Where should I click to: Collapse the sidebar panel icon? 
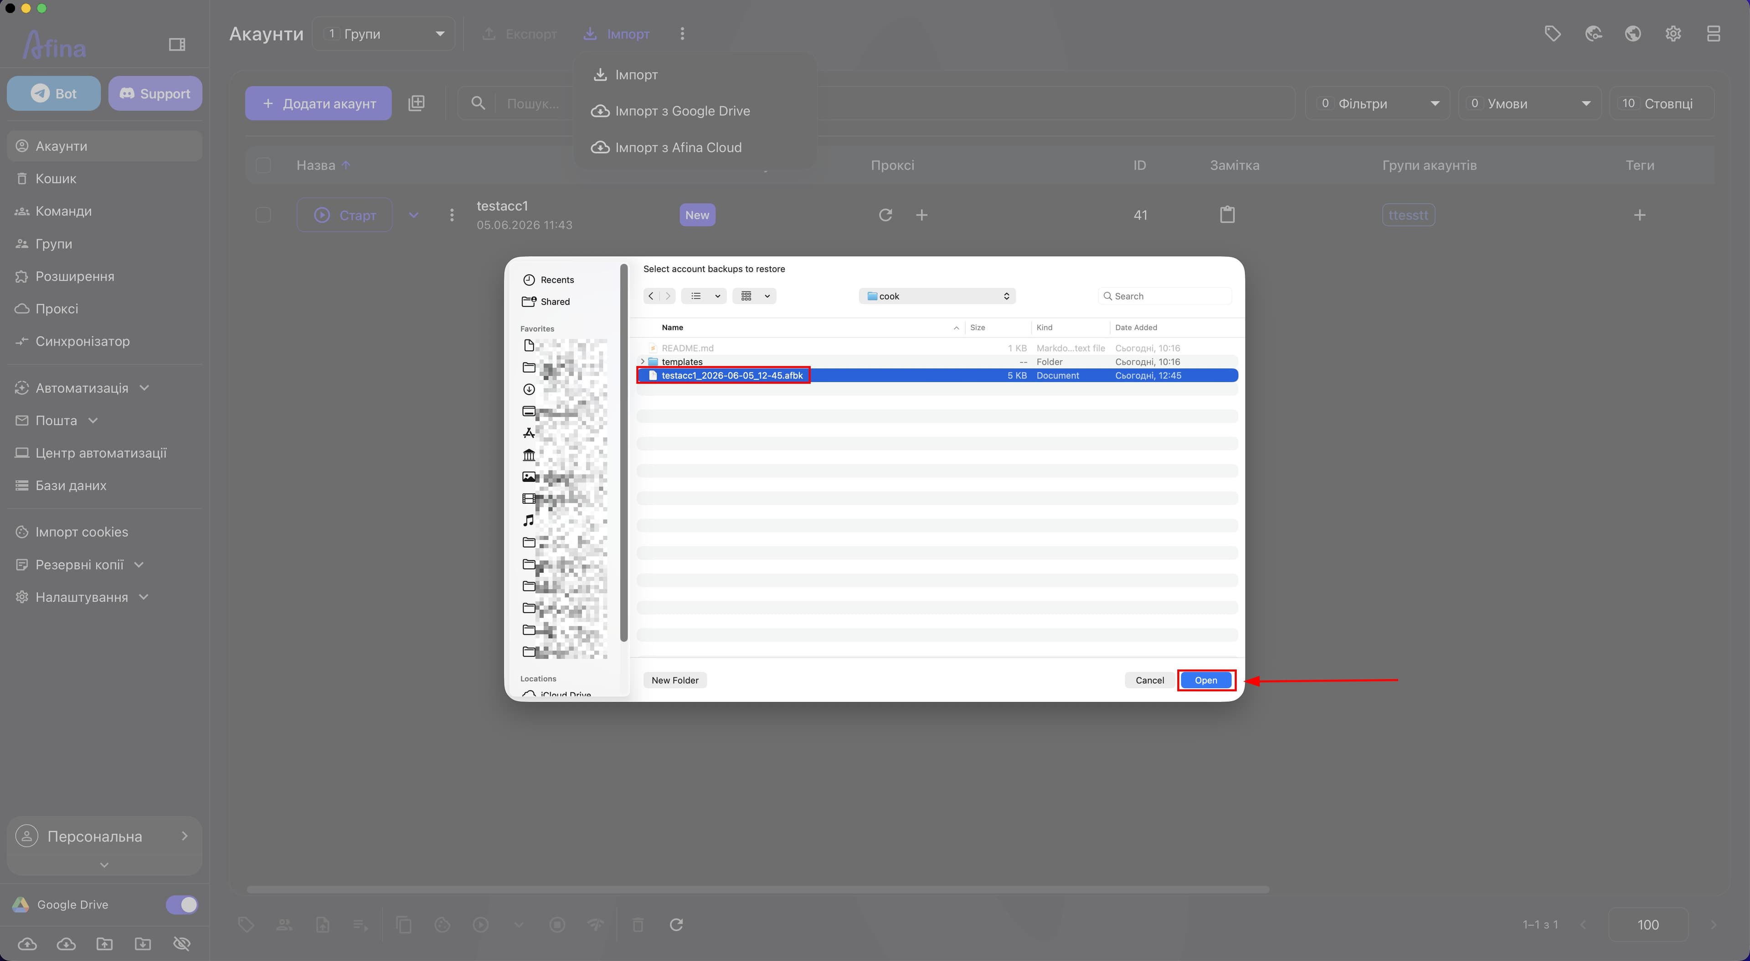point(177,44)
